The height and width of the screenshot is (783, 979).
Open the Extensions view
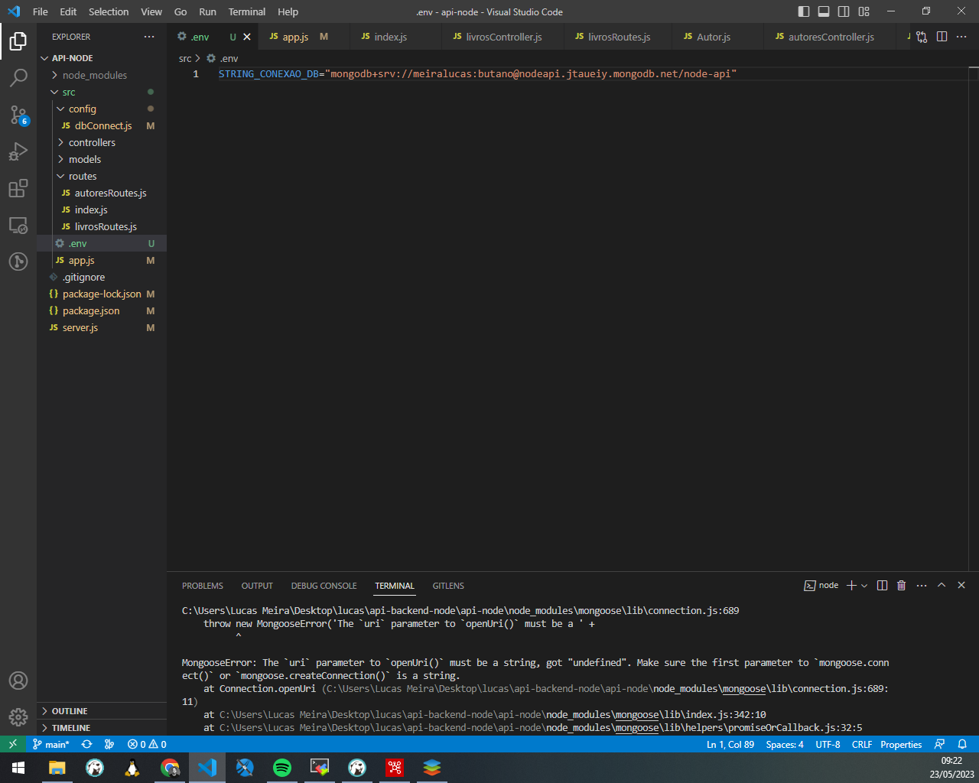tap(18, 188)
